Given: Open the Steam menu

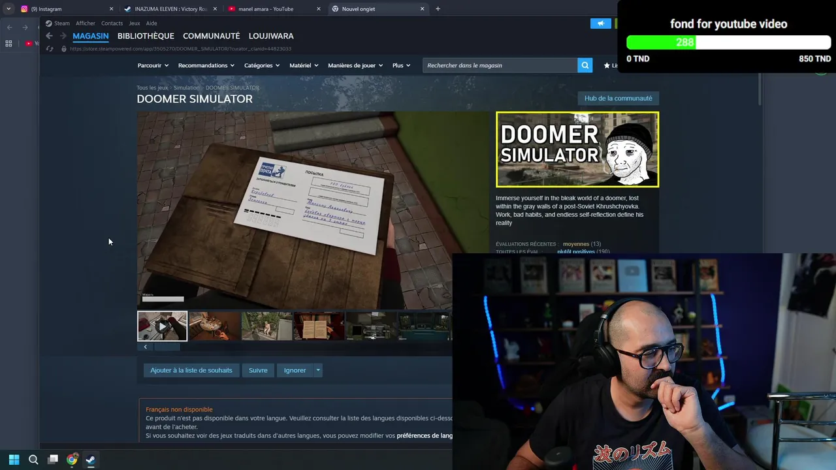Looking at the screenshot, I should [x=57, y=23].
